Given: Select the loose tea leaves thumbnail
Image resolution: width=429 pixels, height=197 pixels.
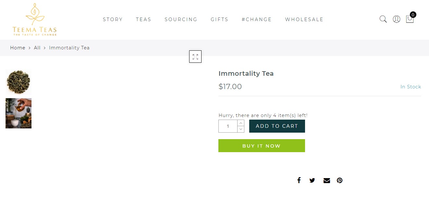Looking at the screenshot, I should click(18, 82).
